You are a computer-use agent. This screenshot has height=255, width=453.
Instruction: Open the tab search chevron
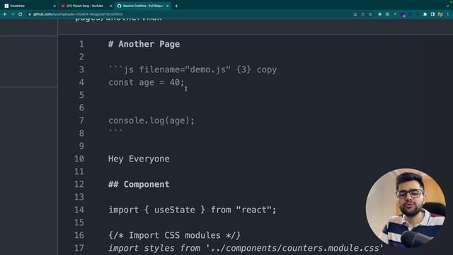(x=448, y=6)
